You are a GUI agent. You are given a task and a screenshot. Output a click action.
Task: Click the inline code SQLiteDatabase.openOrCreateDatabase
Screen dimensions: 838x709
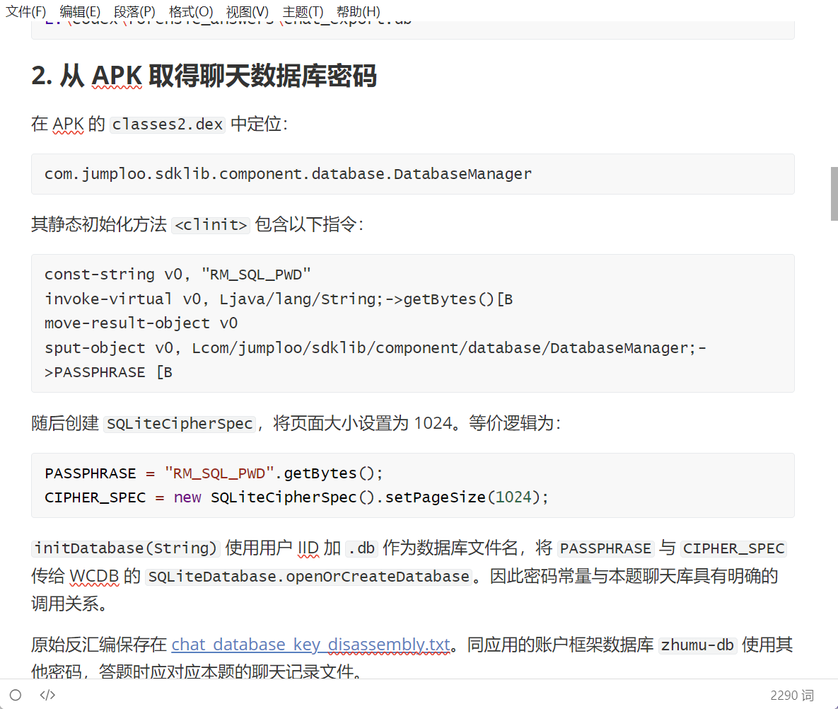(x=308, y=577)
